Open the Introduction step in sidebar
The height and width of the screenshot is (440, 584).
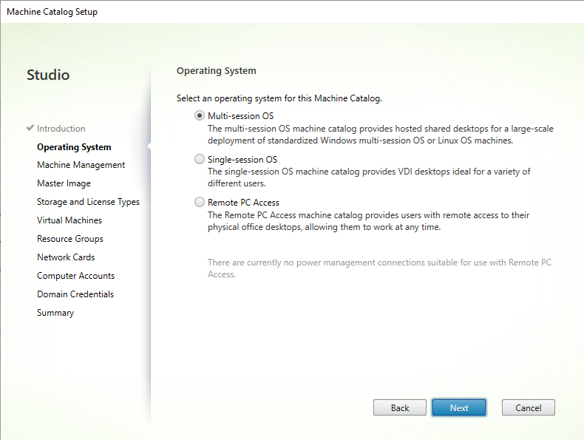click(x=61, y=129)
